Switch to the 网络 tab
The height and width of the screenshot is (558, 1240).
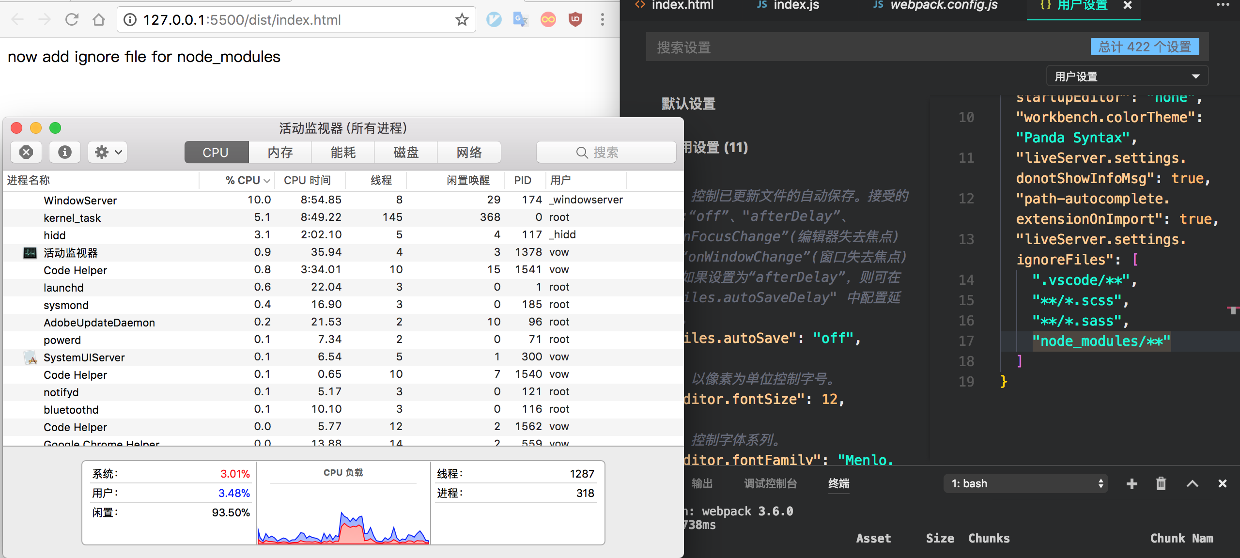pos(468,153)
